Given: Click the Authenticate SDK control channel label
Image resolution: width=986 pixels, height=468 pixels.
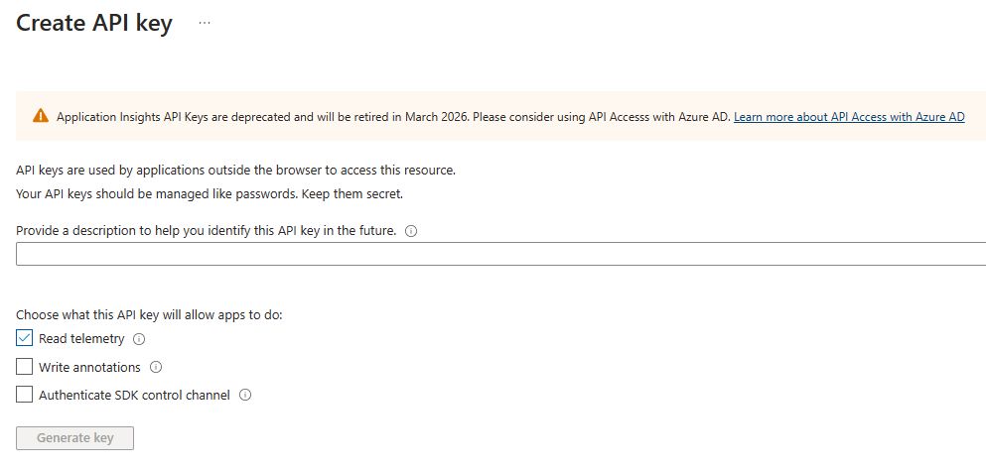Looking at the screenshot, I should [x=134, y=395].
